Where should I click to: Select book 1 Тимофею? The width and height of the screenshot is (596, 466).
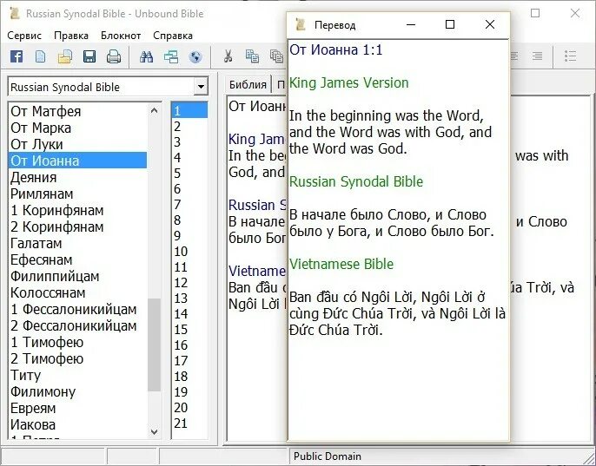coord(77,342)
